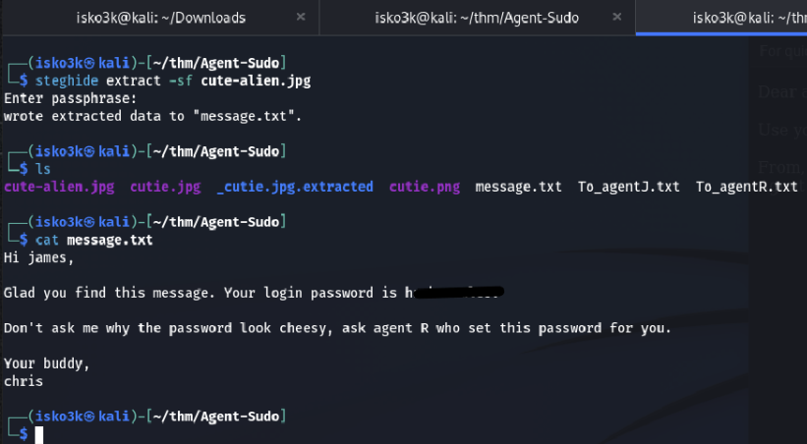The width and height of the screenshot is (807, 444).
Task: Click the steghide extract command text
Action: pyautogui.click(x=173, y=81)
